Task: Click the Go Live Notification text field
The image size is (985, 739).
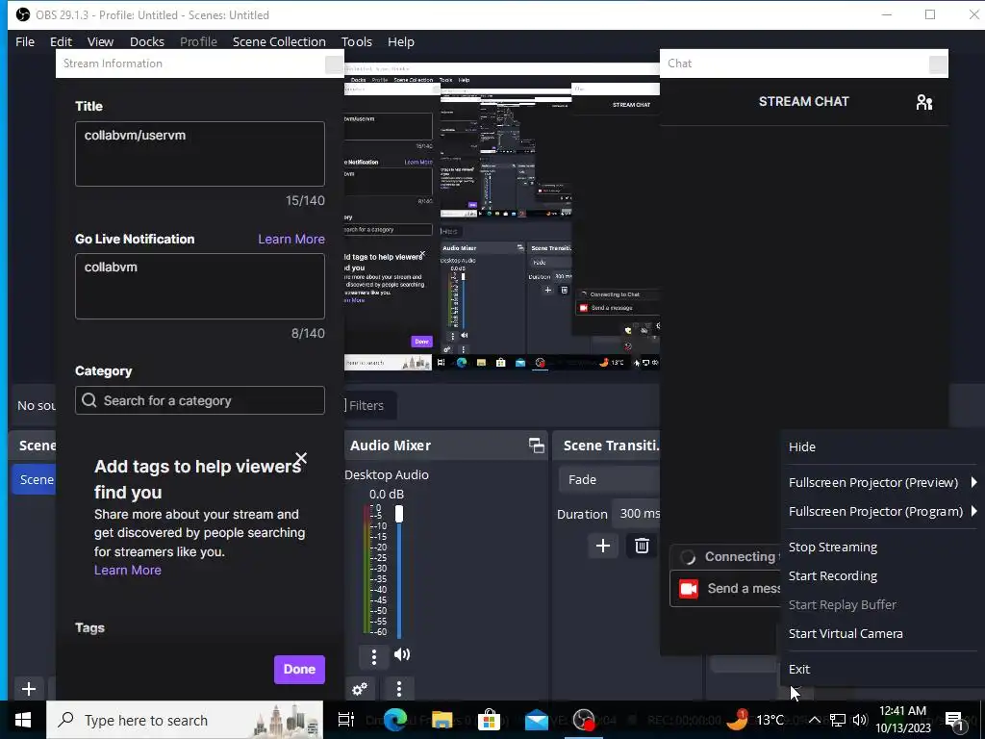Action: pos(200,286)
